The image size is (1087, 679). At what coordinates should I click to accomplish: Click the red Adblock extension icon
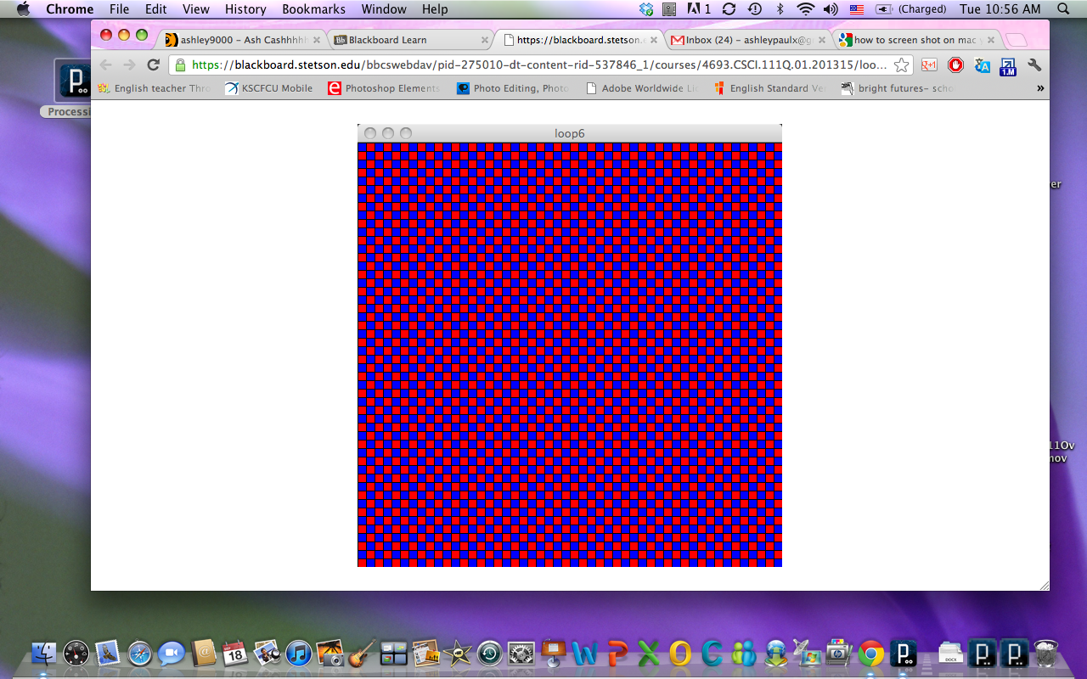(x=956, y=65)
